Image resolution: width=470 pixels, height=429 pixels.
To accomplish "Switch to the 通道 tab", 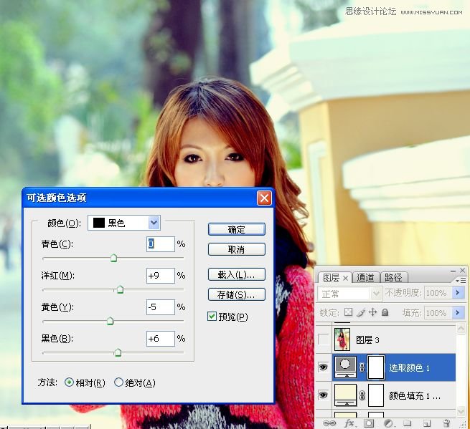I will click(x=365, y=278).
